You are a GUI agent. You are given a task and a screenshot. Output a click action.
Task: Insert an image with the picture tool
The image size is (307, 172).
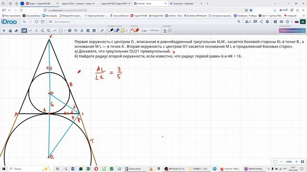pyautogui.click(x=88, y=31)
